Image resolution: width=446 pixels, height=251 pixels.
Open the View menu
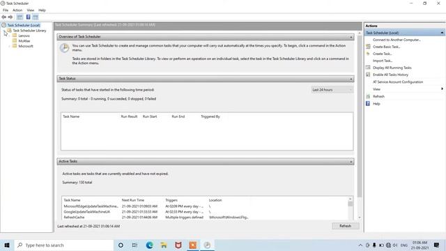click(x=31, y=10)
